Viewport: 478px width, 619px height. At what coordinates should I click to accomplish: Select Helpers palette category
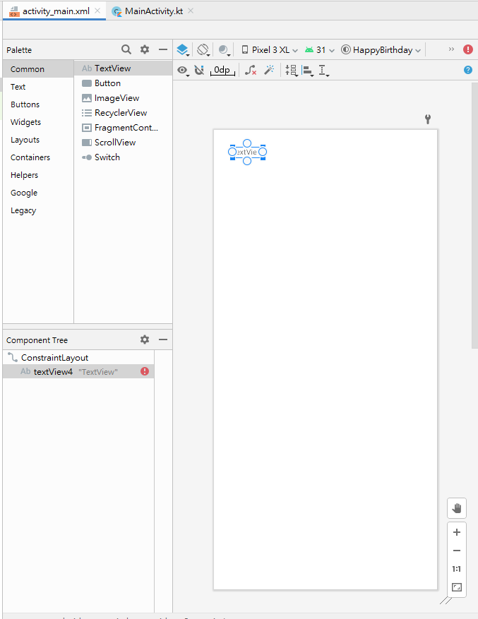[38, 175]
